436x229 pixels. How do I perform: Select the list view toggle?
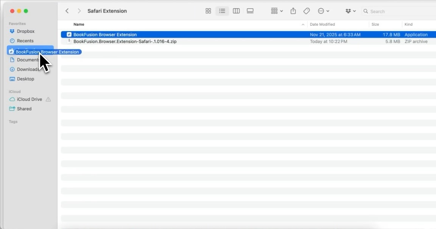pyautogui.click(x=222, y=11)
